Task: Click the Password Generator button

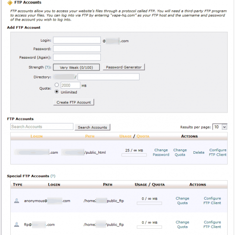Action: 124,67
